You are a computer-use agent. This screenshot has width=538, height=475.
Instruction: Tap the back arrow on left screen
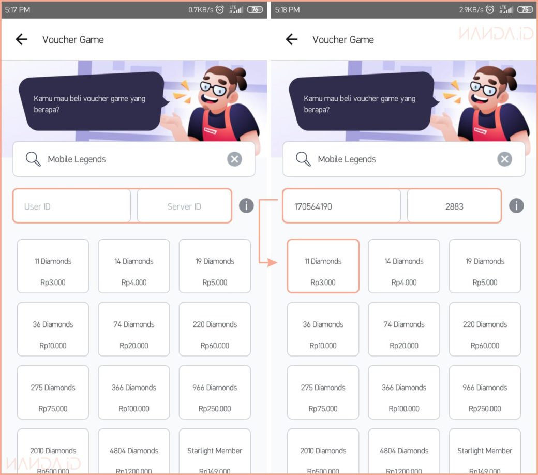(21, 39)
